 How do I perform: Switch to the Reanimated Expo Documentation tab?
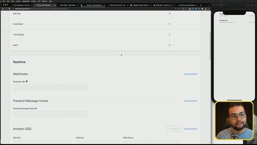163,5
